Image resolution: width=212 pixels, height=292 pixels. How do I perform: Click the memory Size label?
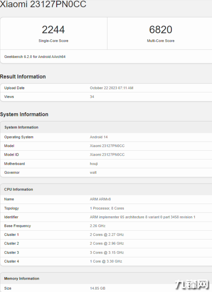[x=7, y=288]
